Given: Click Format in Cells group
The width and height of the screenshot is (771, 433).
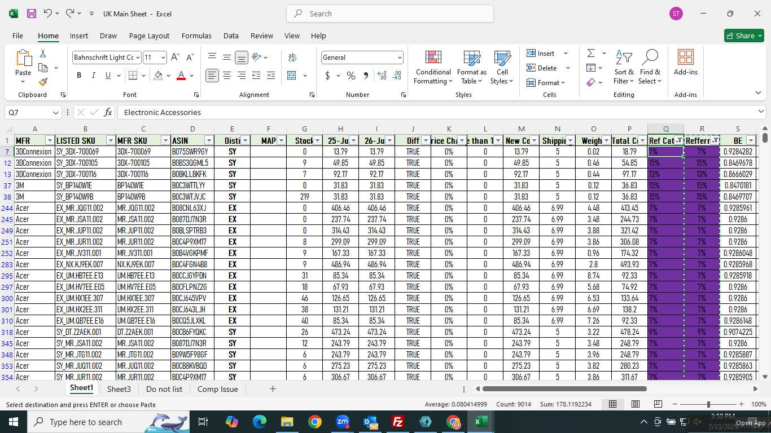Looking at the screenshot, I should (x=546, y=82).
